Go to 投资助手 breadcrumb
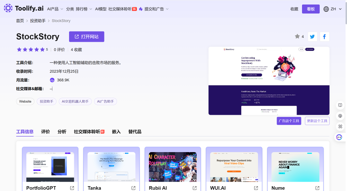Image resolution: width=347 pixels, height=191 pixels. (38, 21)
